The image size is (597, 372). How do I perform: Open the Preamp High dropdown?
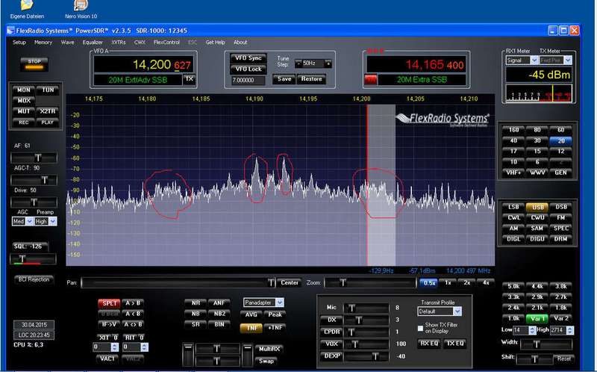46,221
